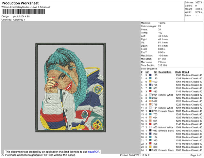Click the Colors value 9

click(196, 6)
